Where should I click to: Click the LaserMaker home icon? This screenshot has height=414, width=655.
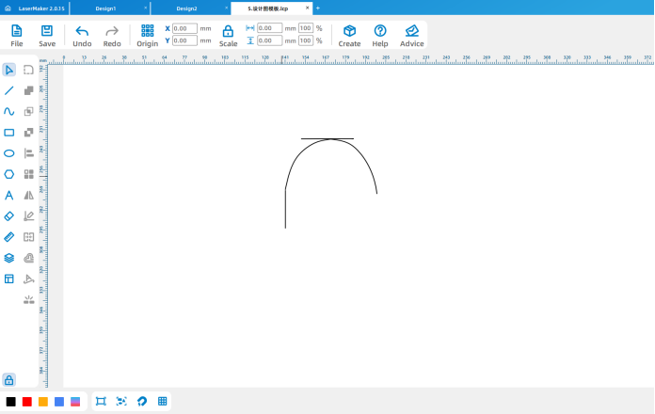click(x=8, y=8)
